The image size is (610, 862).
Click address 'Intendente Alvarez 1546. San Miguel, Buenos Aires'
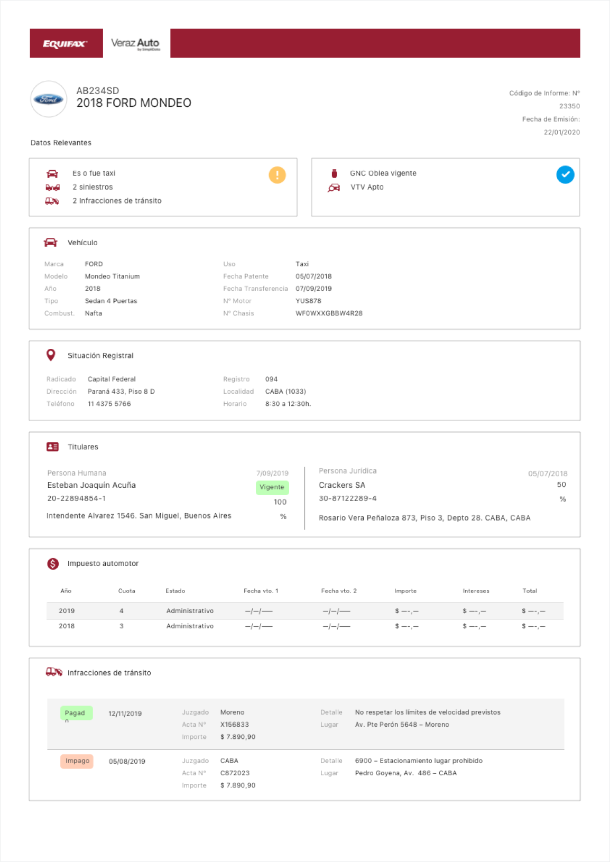pos(139,516)
